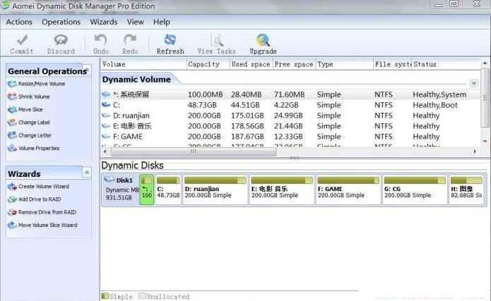Start Remove Drive from RAID wizard

click(42, 212)
